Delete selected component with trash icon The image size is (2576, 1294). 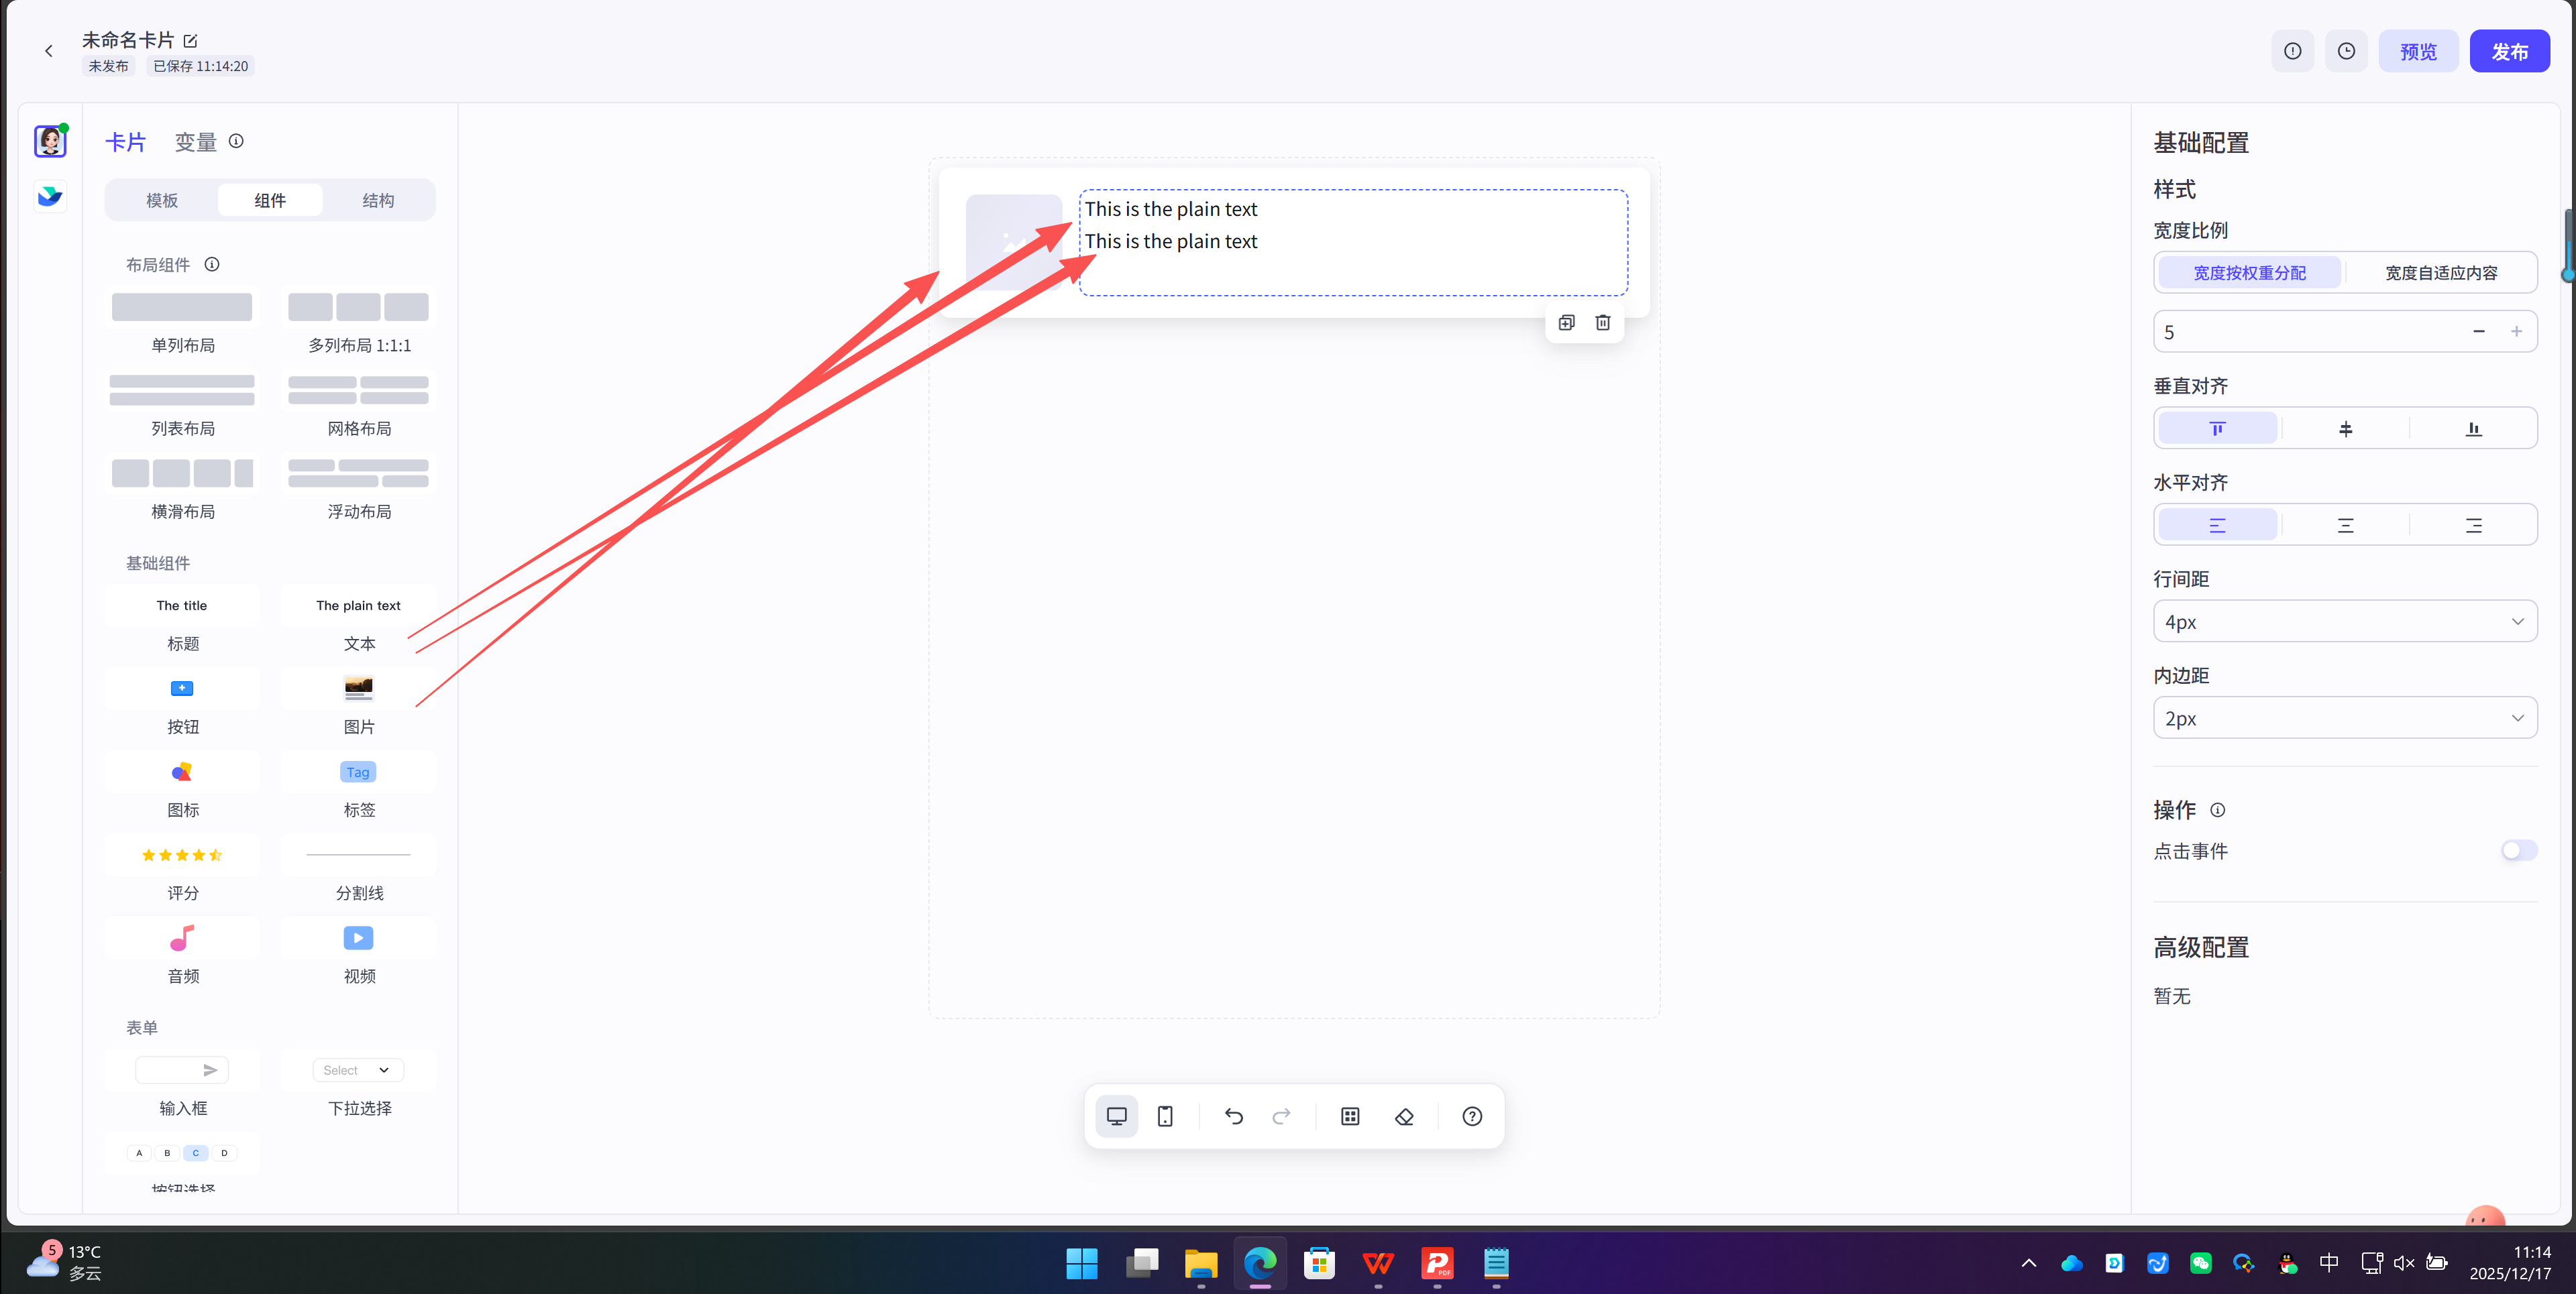click(1603, 322)
